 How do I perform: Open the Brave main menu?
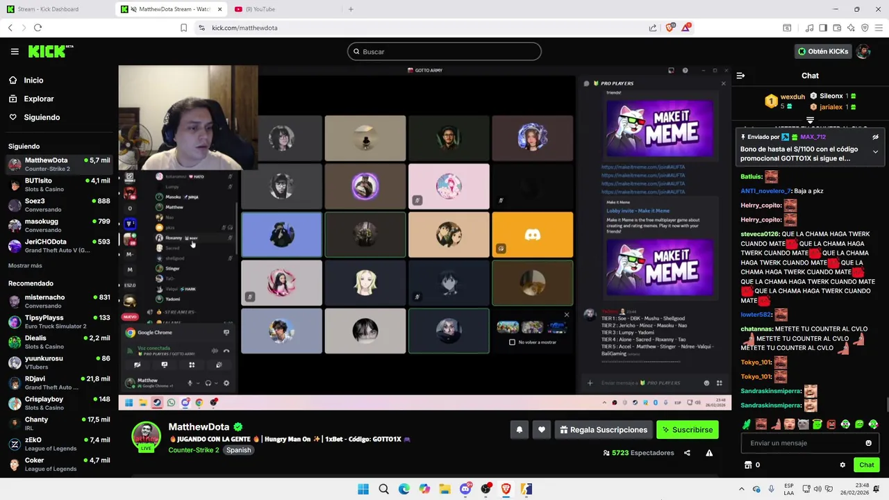[x=879, y=28]
